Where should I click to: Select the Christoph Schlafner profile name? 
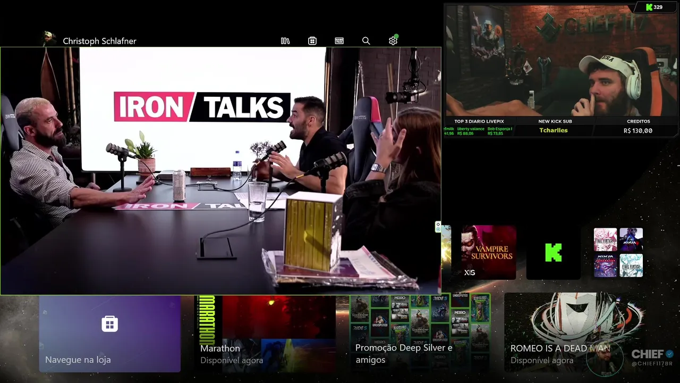99,41
